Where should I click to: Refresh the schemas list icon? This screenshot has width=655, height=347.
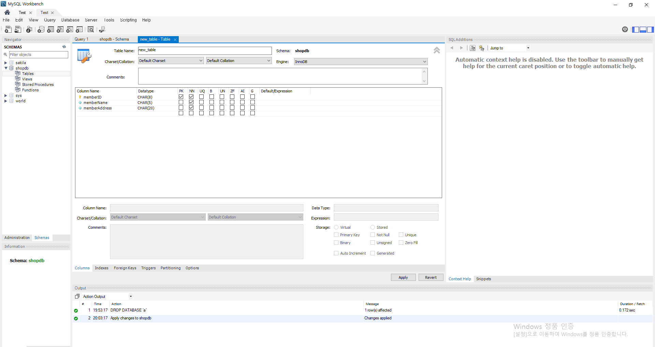click(x=64, y=47)
